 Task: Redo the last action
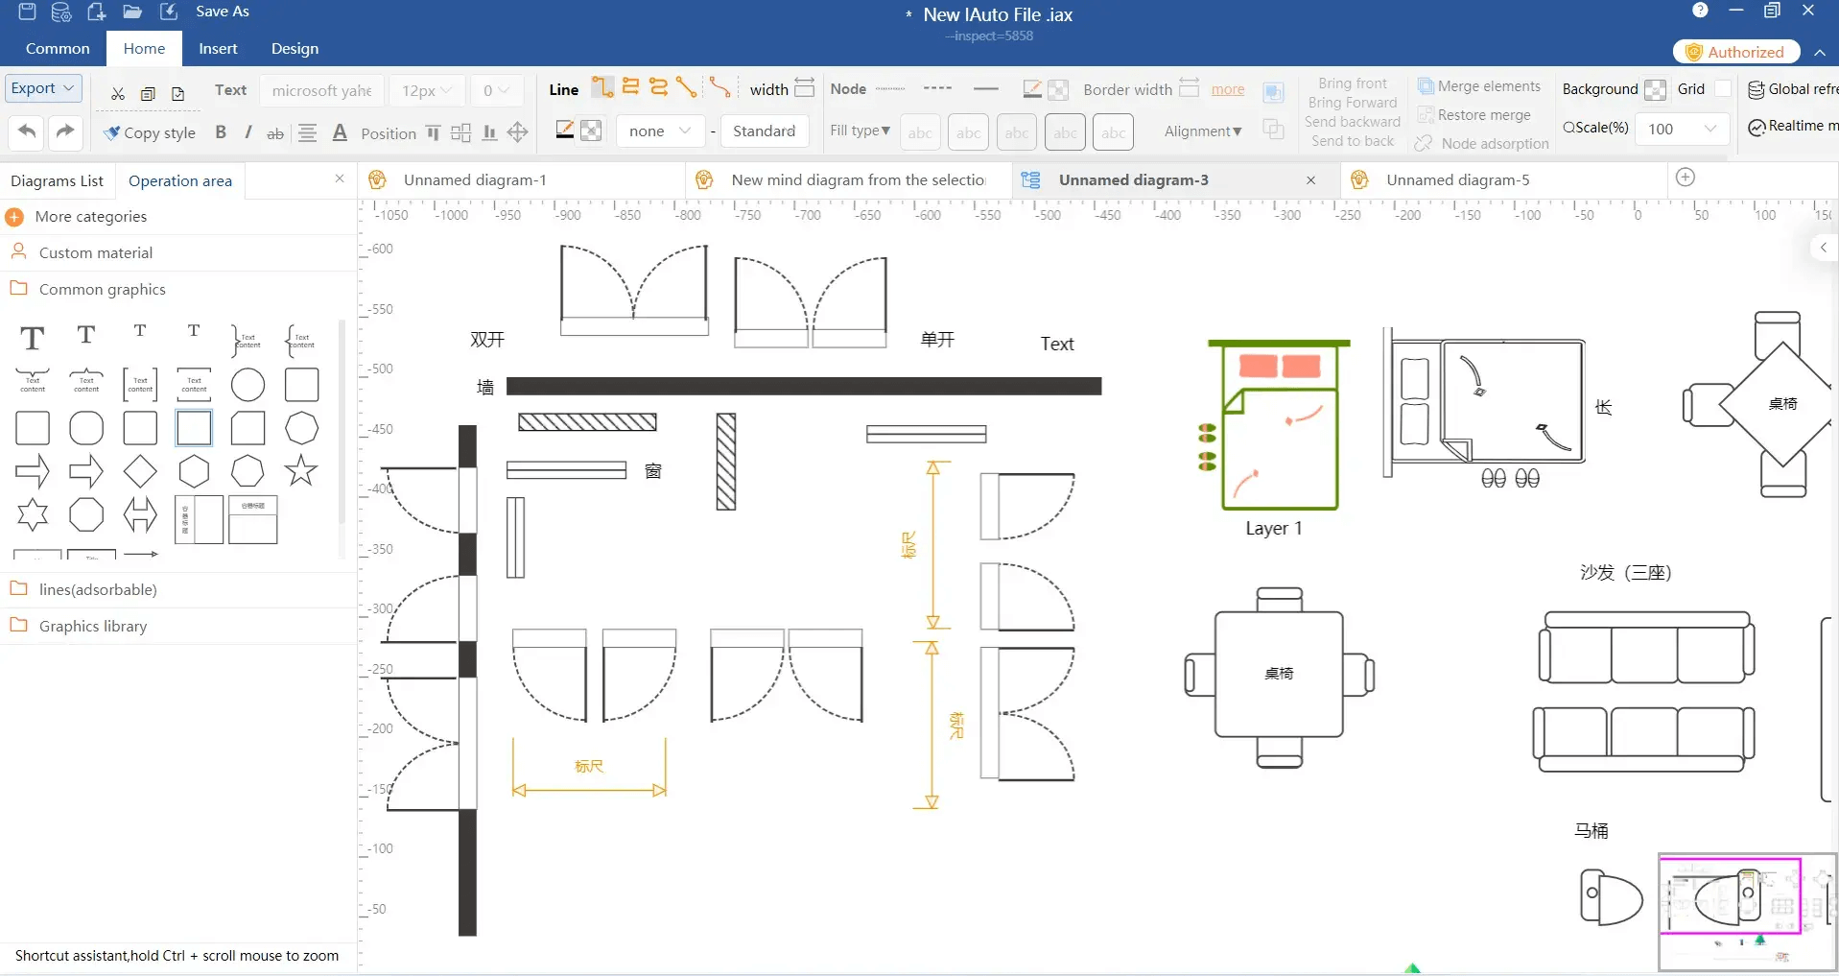pos(65,131)
